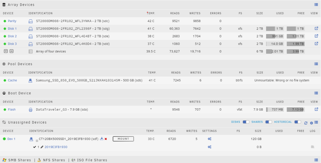Open the log icon for partition 2019E3FB1930
The image size is (321, 163).
click(x=312, y=147)
